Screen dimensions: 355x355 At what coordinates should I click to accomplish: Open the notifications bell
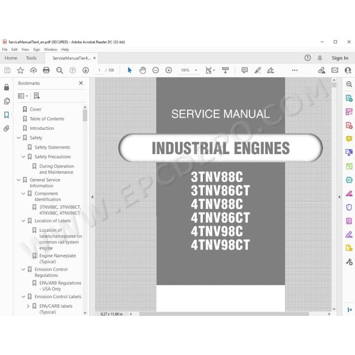319,58
